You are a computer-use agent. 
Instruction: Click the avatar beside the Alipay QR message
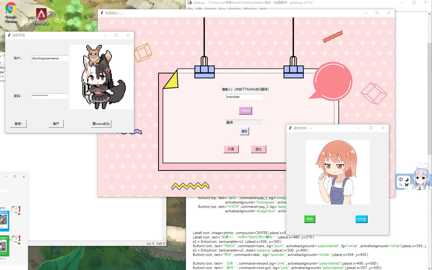click(16, 210)
